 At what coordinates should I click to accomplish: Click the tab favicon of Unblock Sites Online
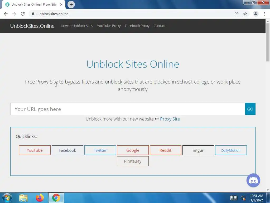(7, 4)
